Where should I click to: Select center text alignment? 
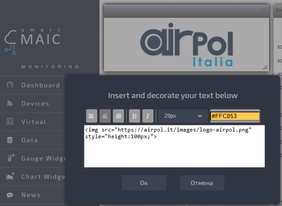click(105, 116)
